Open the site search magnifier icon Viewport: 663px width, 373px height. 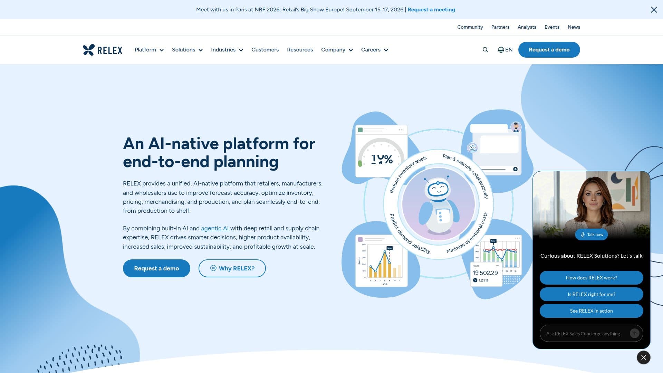click(x=485, y=50)
